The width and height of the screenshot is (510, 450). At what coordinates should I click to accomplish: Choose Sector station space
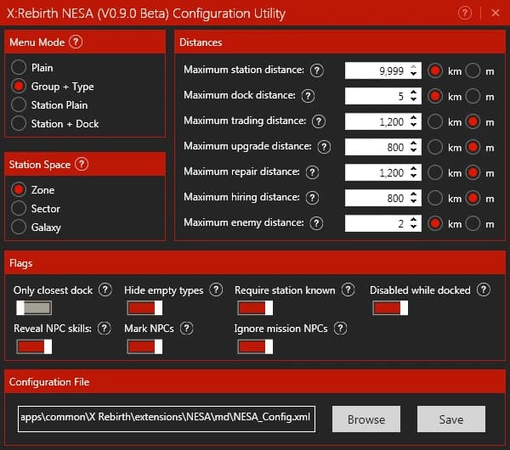(x=19, y=208)
